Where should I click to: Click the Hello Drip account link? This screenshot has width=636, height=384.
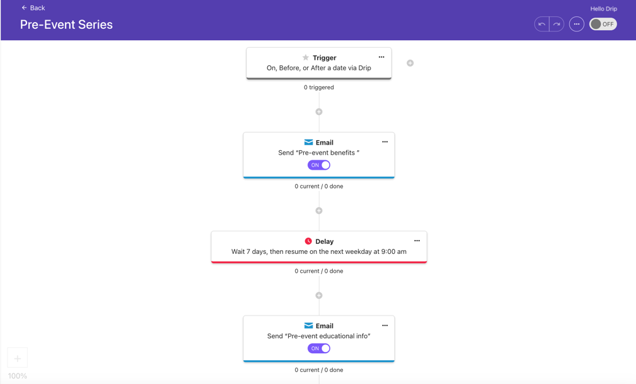(603, 9)
